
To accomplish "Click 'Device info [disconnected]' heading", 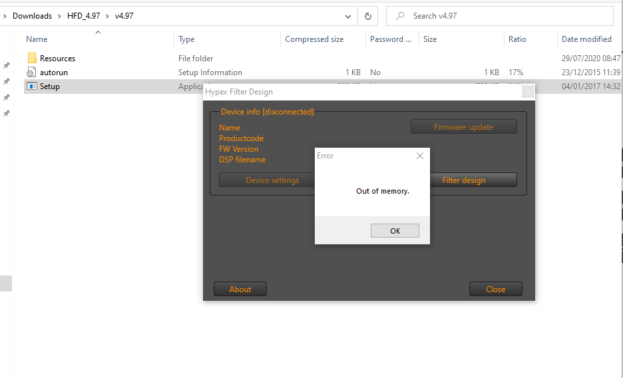I will tap(268, 112).
